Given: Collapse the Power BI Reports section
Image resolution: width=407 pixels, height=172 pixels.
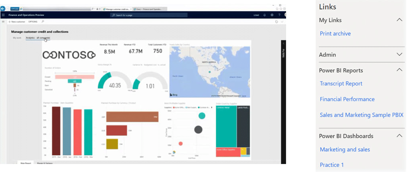Looking at the screenshot, I should tap(399, 70).
